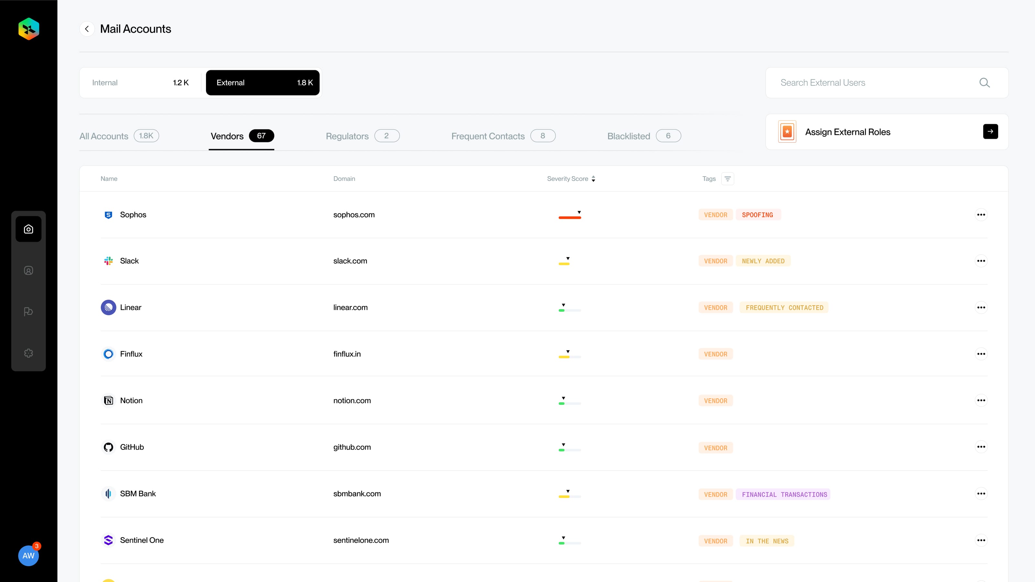Open the user profile sidebar section
Screen dimensions: 1035x582
coord(28,270)
